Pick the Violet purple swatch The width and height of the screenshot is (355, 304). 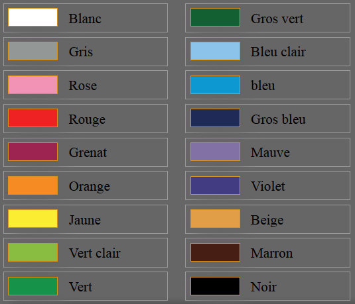coord(215,185)
